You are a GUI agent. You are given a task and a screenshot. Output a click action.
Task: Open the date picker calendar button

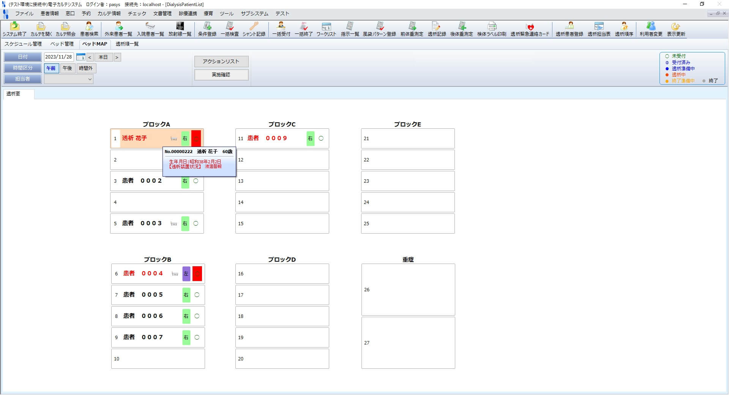(x=80, y=57)
